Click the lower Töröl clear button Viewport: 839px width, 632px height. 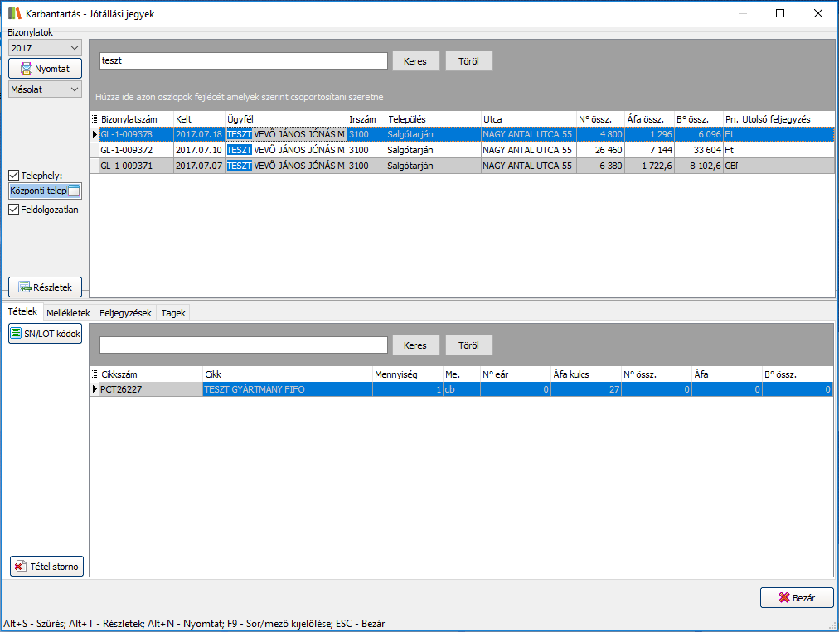click(468, 345)
